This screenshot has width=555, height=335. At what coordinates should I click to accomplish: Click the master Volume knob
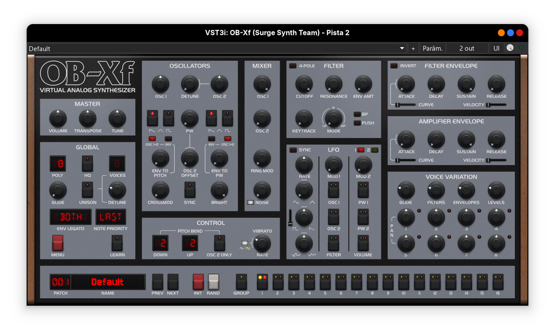click(x=58, y=118)
